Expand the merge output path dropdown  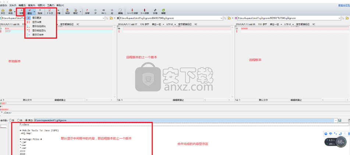tap(336, 120)
